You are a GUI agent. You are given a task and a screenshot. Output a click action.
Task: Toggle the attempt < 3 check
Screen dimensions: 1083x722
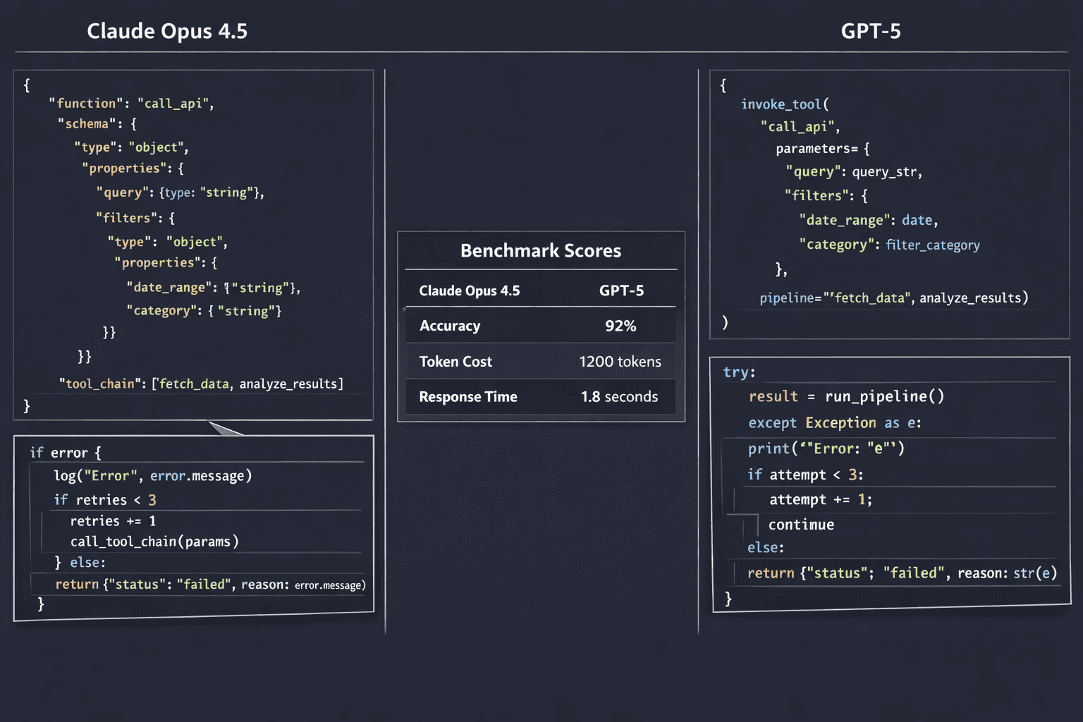(804, 475)
